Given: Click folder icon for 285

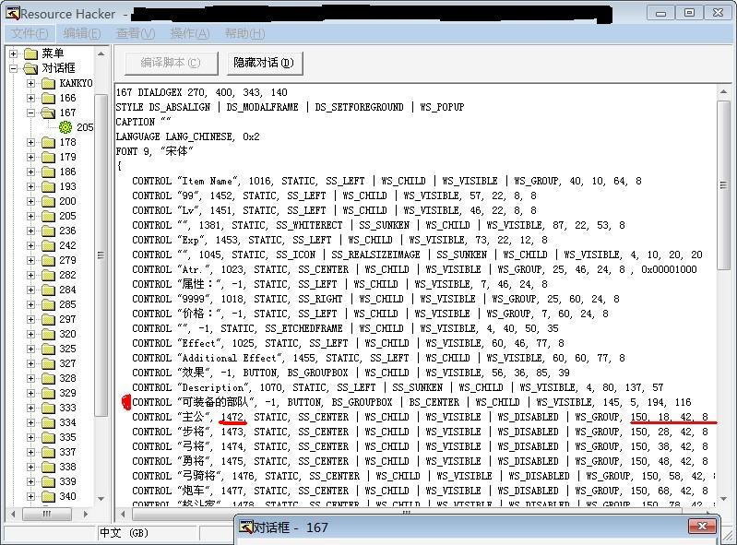Looking at the screenshot, I should coord(48,304).
